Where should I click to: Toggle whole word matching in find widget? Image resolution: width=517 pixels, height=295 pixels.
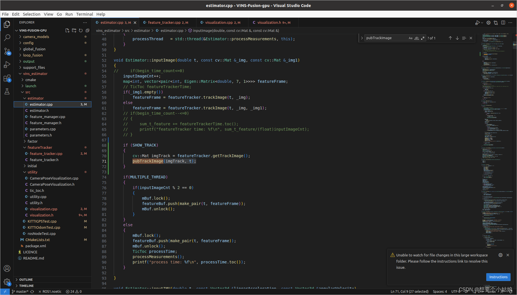click(416, 38)
